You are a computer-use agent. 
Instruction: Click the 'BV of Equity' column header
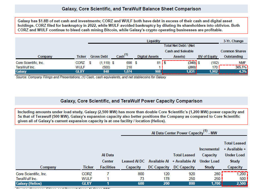tap(208, 57)
